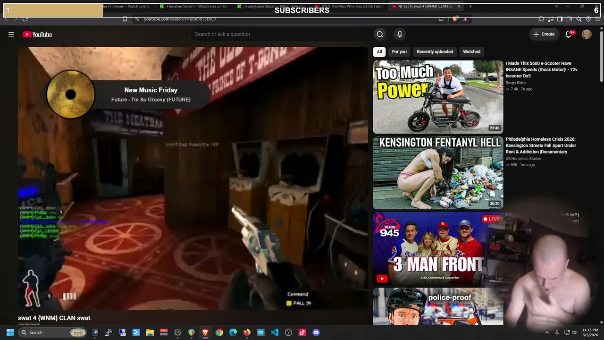
Task: Switch to the FlexieFae Stream tab
Action: (194, 6)
